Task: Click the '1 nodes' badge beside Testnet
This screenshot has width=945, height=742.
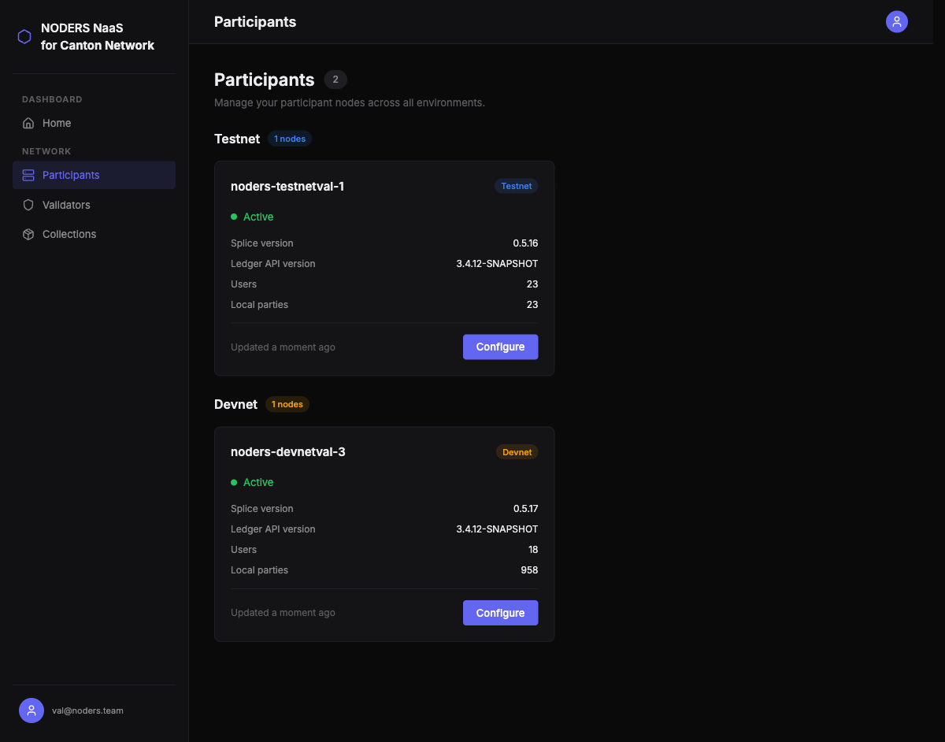Action: (x=290, y=139)
